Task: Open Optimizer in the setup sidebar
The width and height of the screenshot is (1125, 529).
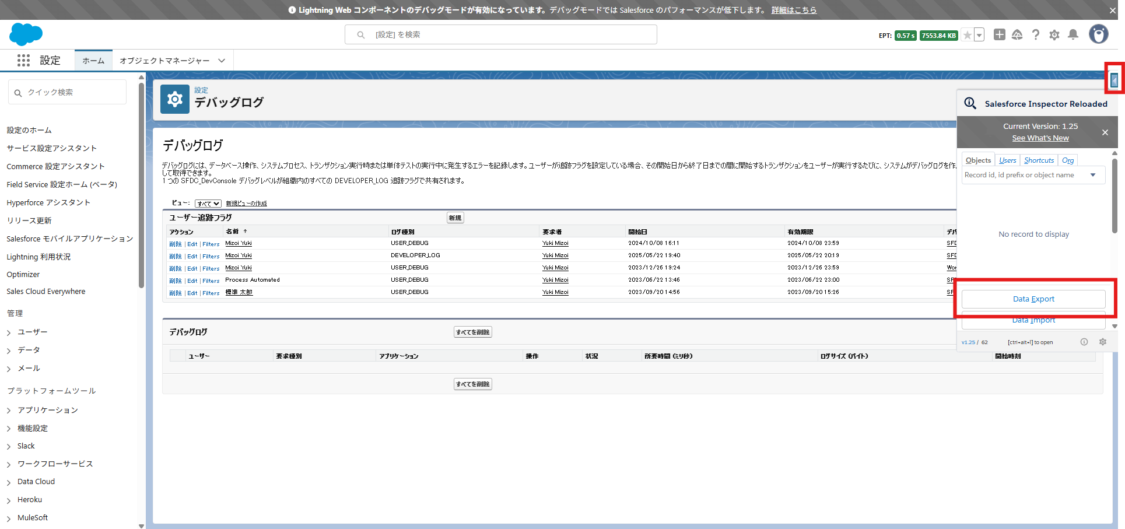Action: (23, 274)
